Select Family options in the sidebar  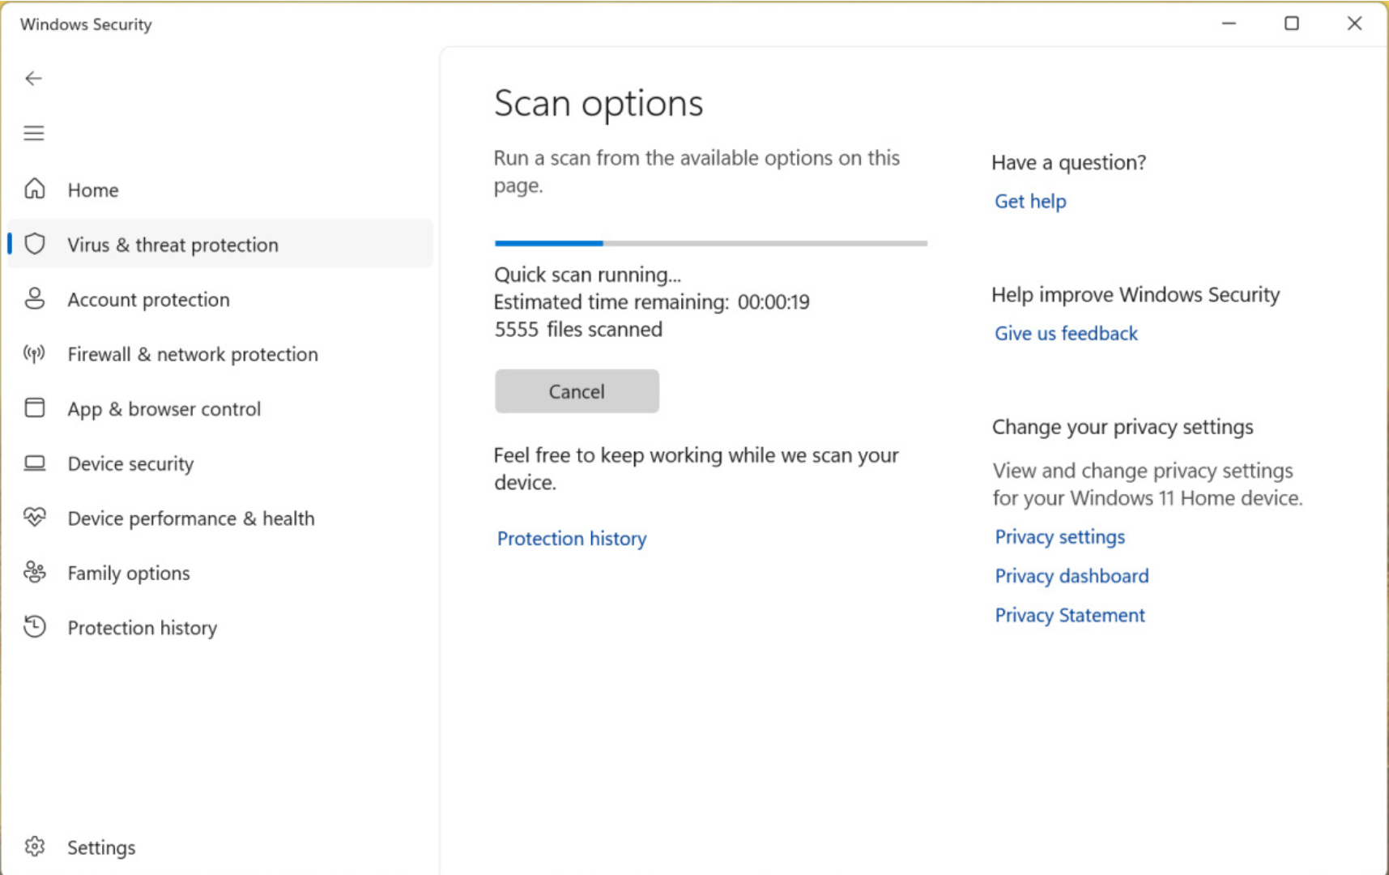click(128, 573)
